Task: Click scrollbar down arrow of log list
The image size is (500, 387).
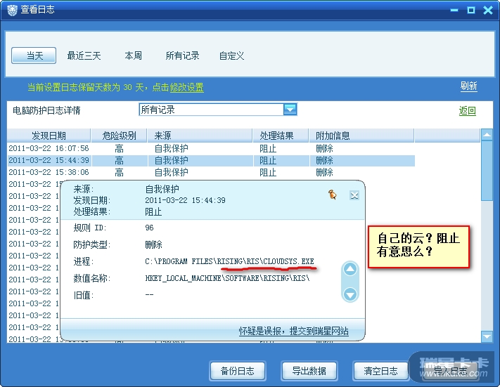Action: coord(487,336)
